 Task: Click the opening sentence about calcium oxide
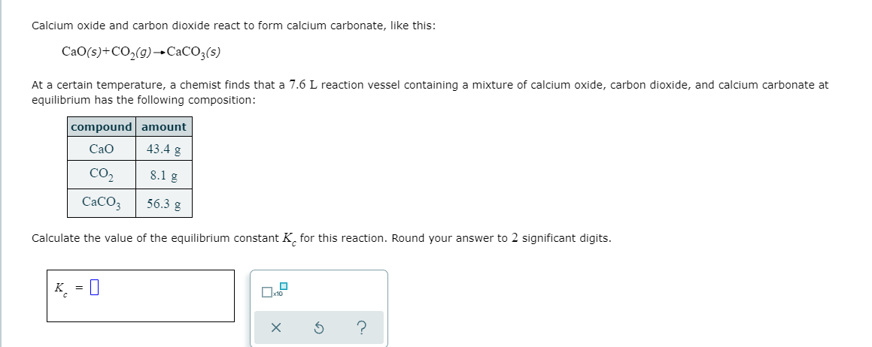point(233,26)
